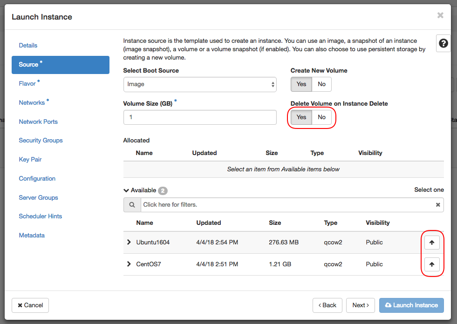Viewport: 457px width, 324px height.
Task: Click the CentOS7 image name
Action: (148, 264)
